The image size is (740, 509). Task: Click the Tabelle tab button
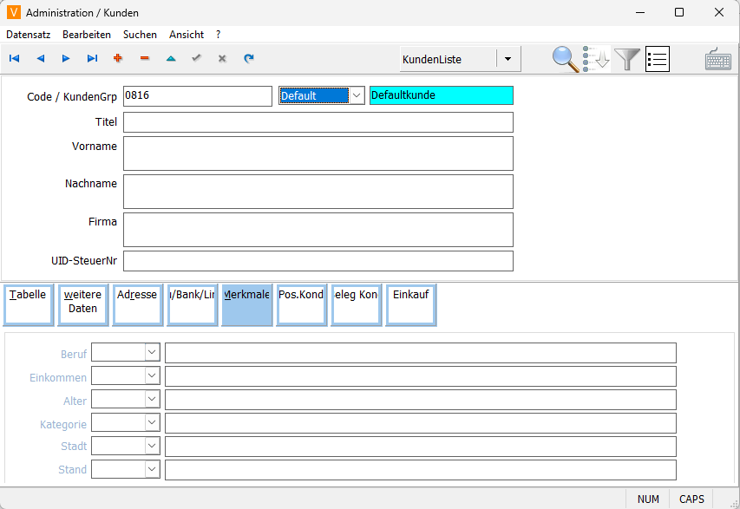tap(28, 304)
